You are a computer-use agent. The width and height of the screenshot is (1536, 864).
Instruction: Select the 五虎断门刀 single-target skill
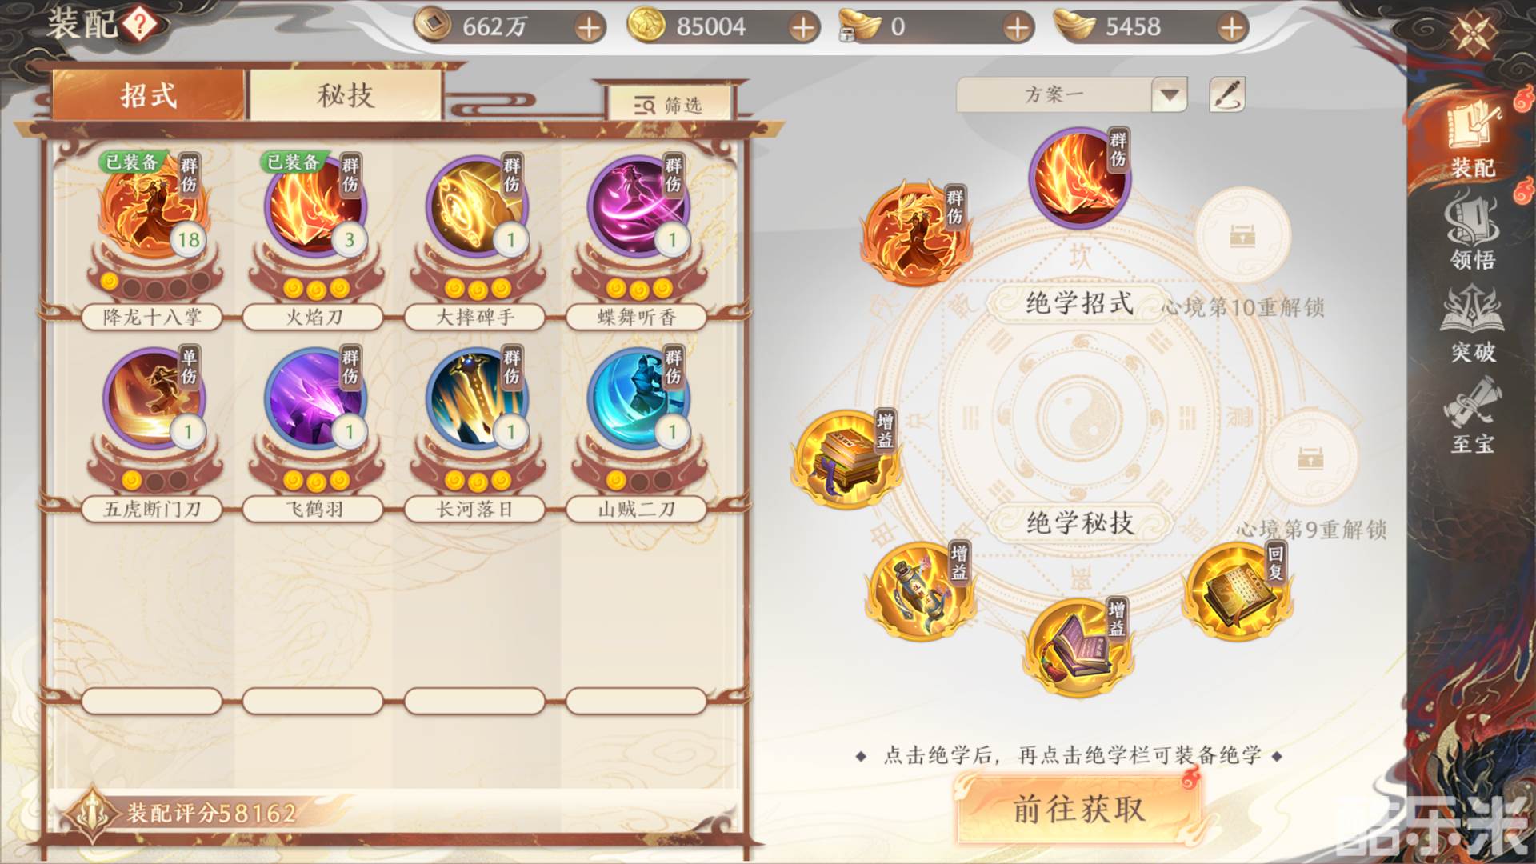pos(154,398)
